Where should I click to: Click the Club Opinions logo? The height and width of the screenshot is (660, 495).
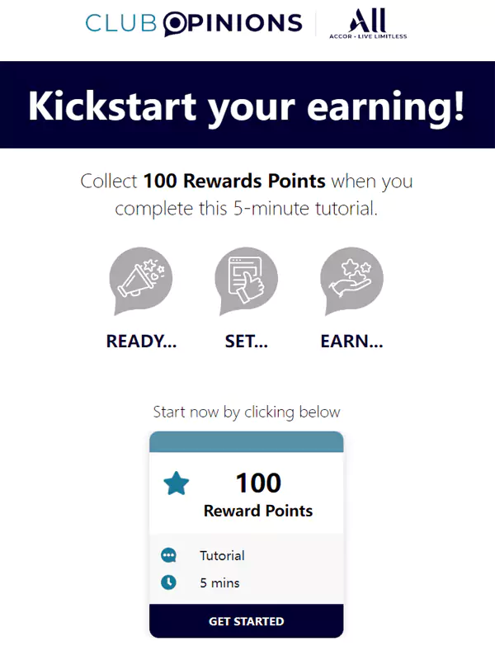(x=194, y=23)
